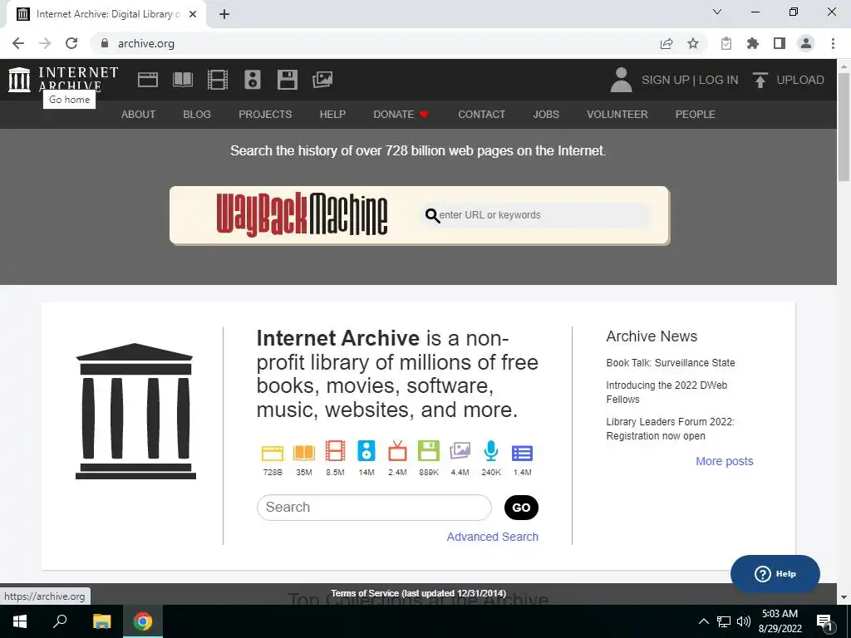Open the orange 35M texts icon
851x638 pixels.
[304, 452]
